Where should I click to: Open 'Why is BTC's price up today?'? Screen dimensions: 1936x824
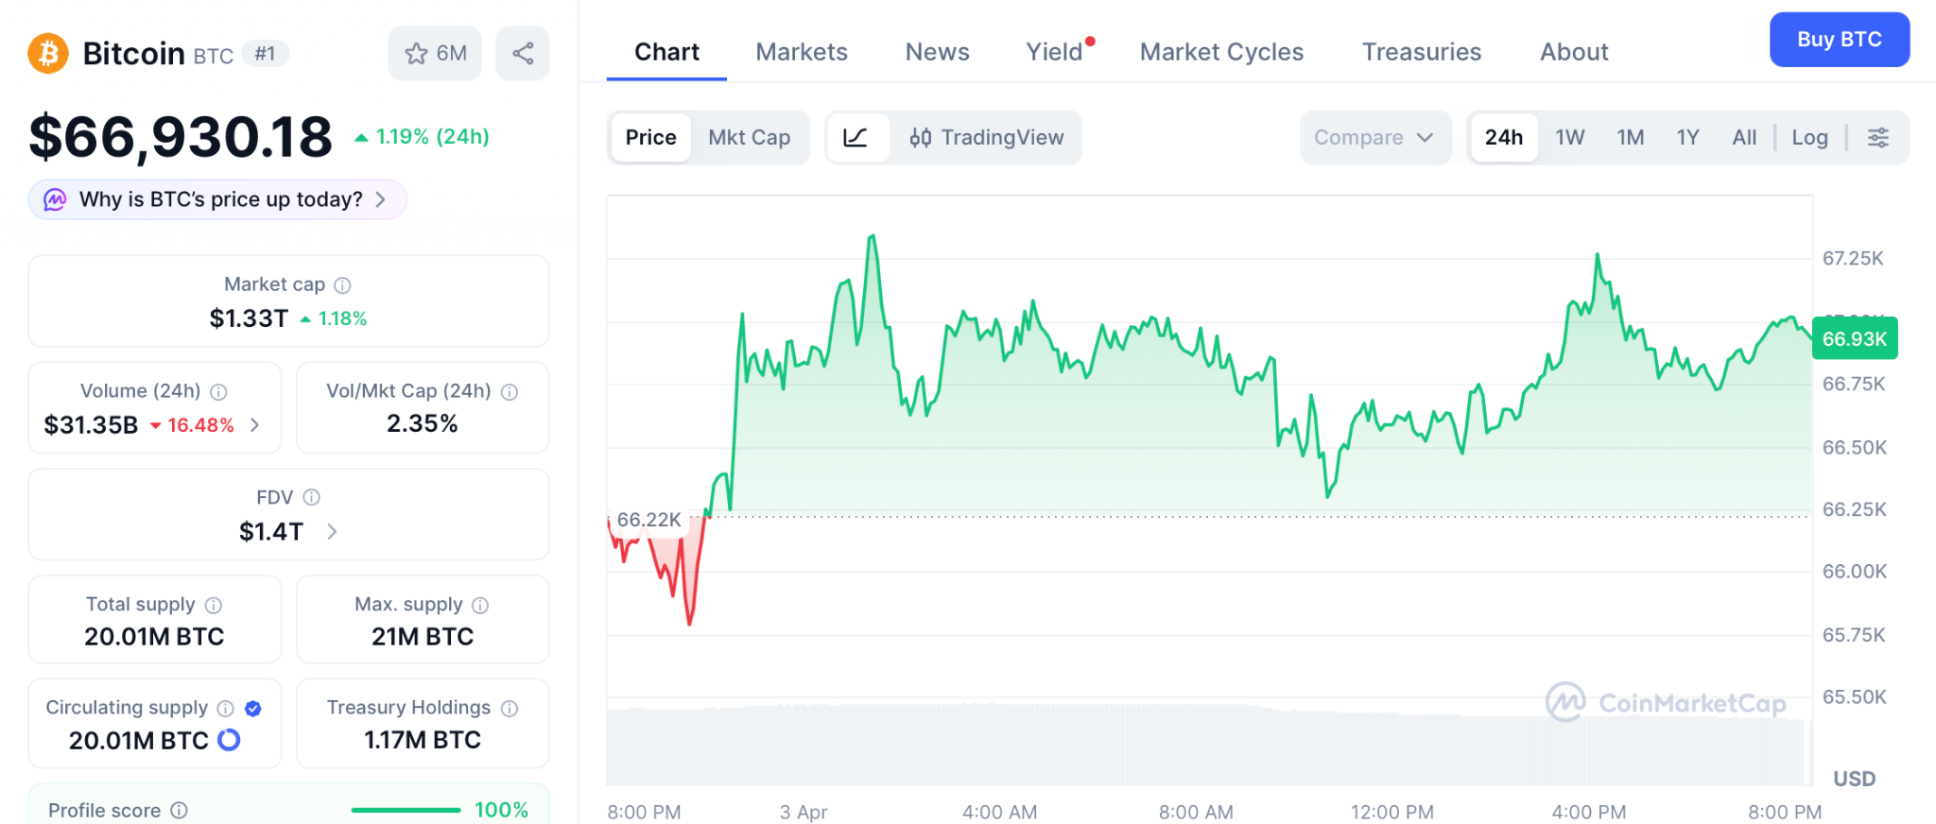point(218,199)
